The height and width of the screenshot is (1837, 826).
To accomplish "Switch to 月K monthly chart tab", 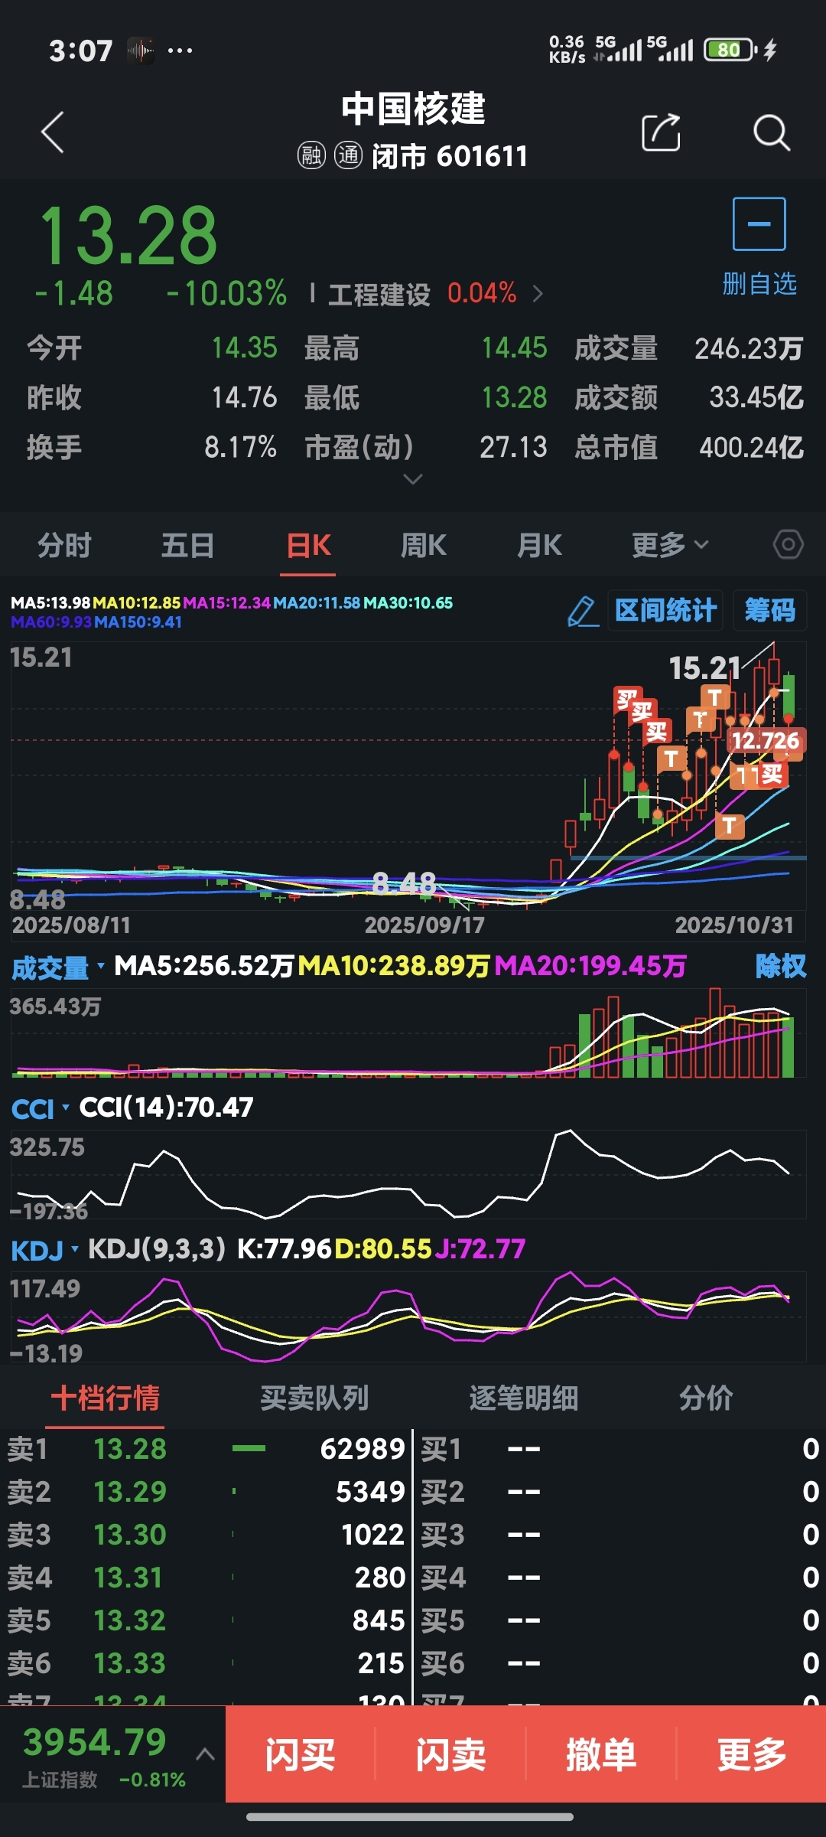I will tap(539, 546).
